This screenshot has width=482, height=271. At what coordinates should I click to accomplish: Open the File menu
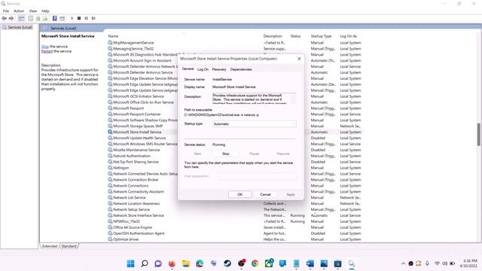click(6, 11)
